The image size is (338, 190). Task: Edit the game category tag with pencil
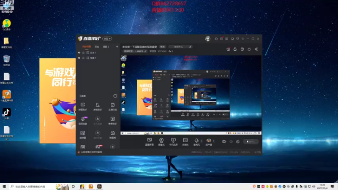135,51
